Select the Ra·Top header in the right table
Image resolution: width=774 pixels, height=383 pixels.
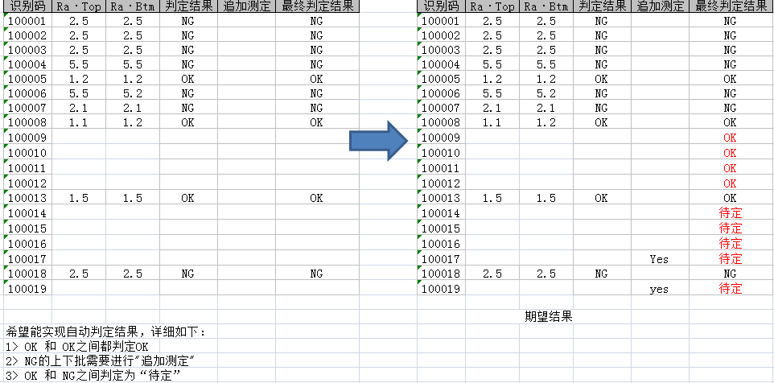click(492, 6)
